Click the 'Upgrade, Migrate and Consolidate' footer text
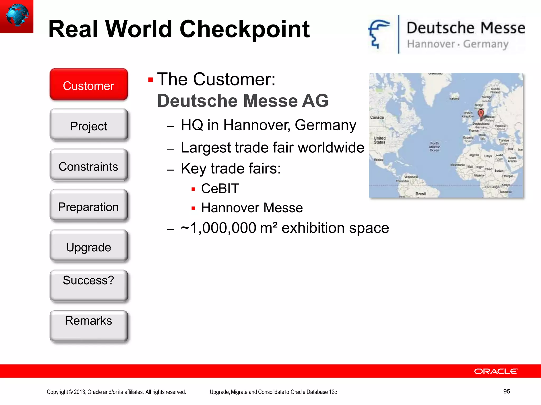The height and width of the screenshot is (405, 541). pos(273,392)
